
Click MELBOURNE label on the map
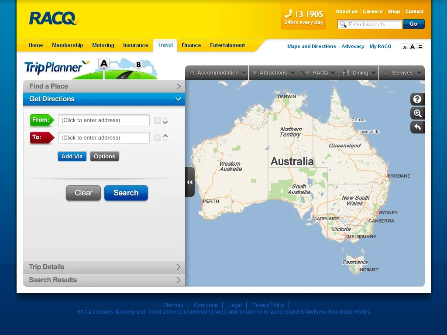tap(362, 236)
